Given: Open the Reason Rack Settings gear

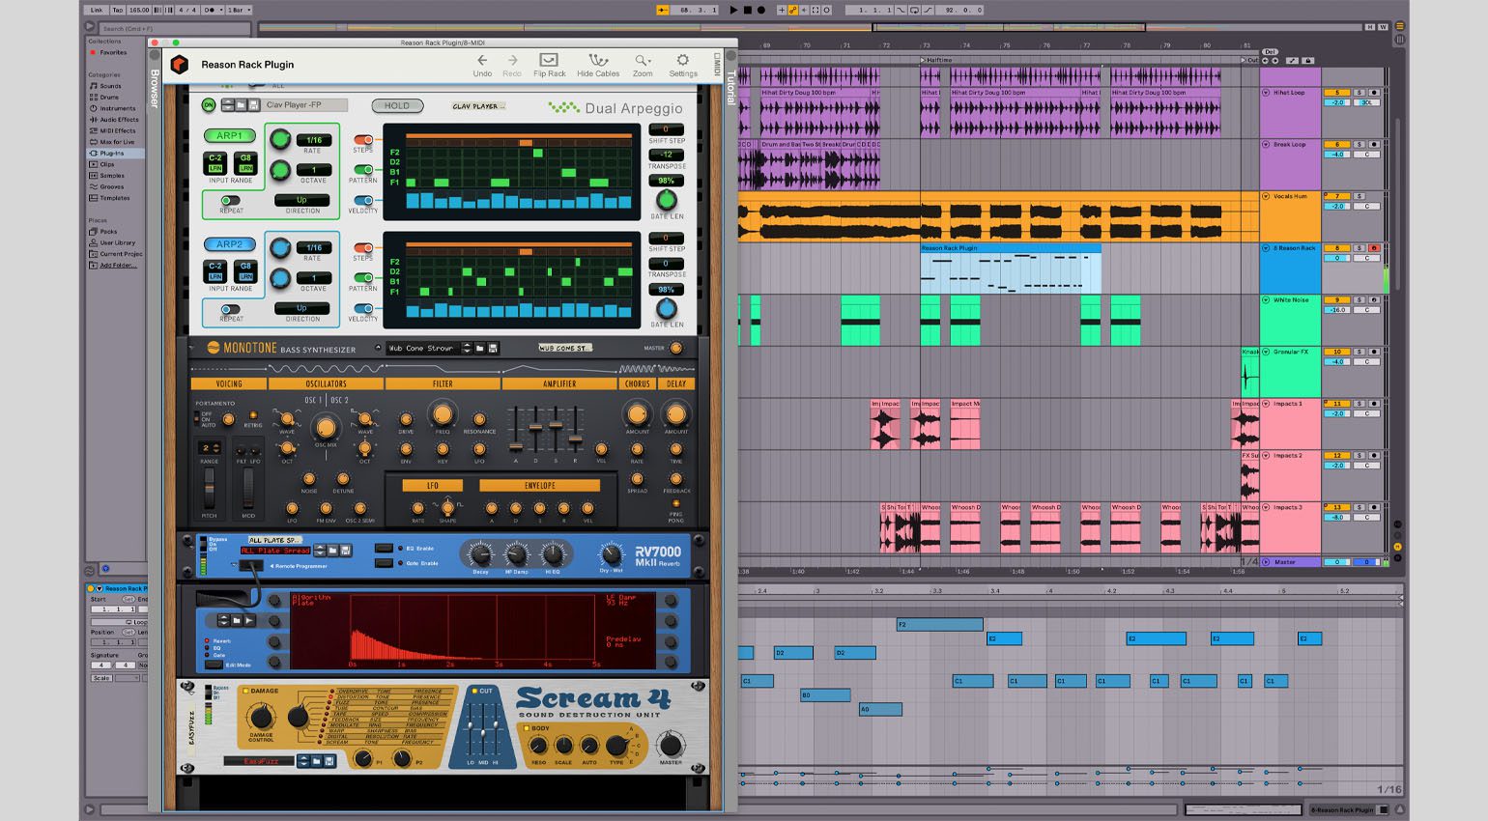Looking at the screenshot, I should coord(683,61).
